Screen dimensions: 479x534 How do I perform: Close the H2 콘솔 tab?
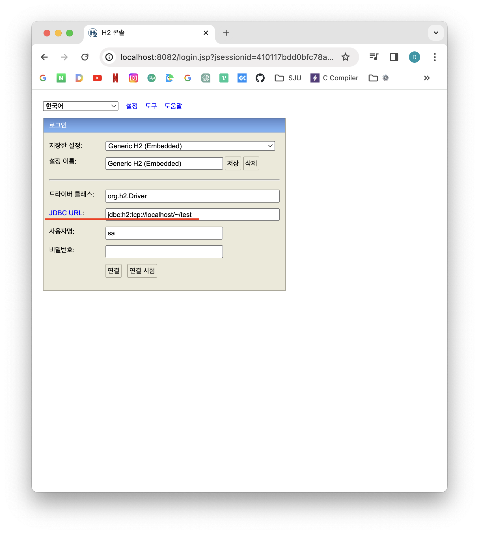coord(206,33)
